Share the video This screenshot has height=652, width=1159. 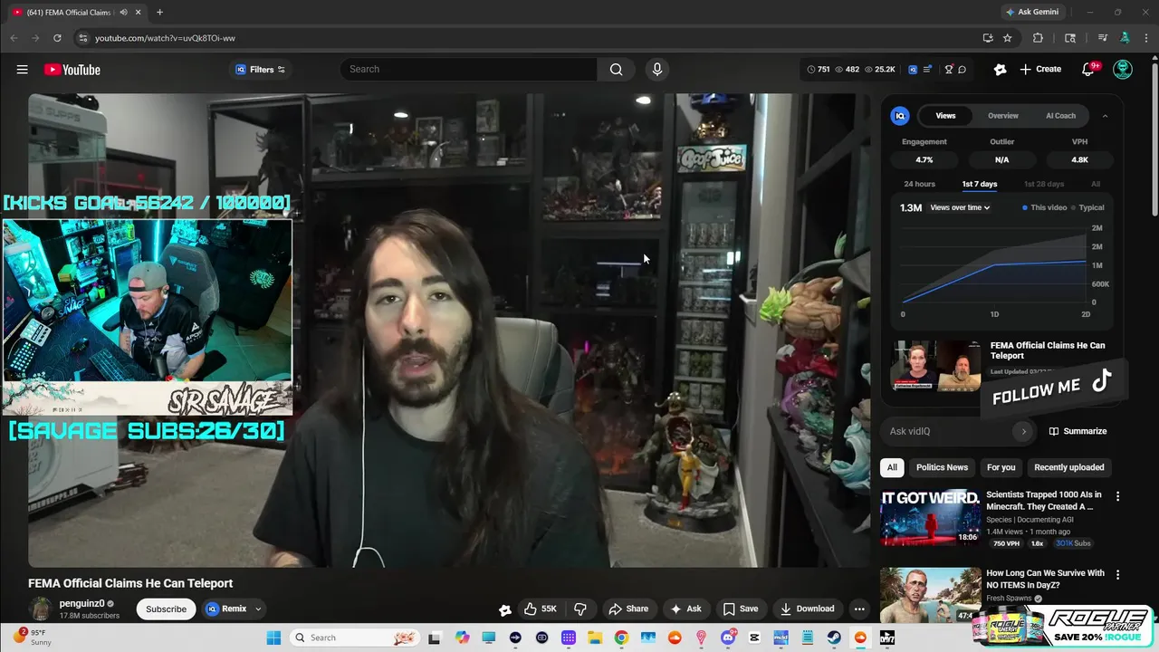click(x=628, y=609)
